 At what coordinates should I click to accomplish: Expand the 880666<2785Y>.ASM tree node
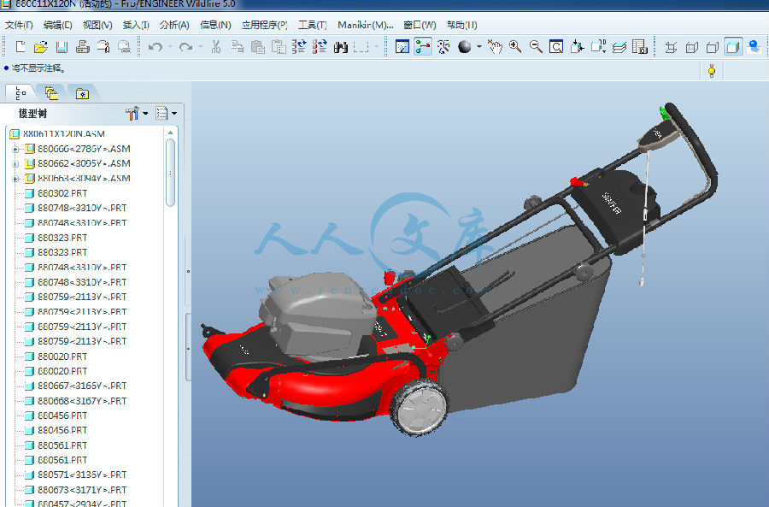pyautogui.click(x=15, y=149)
